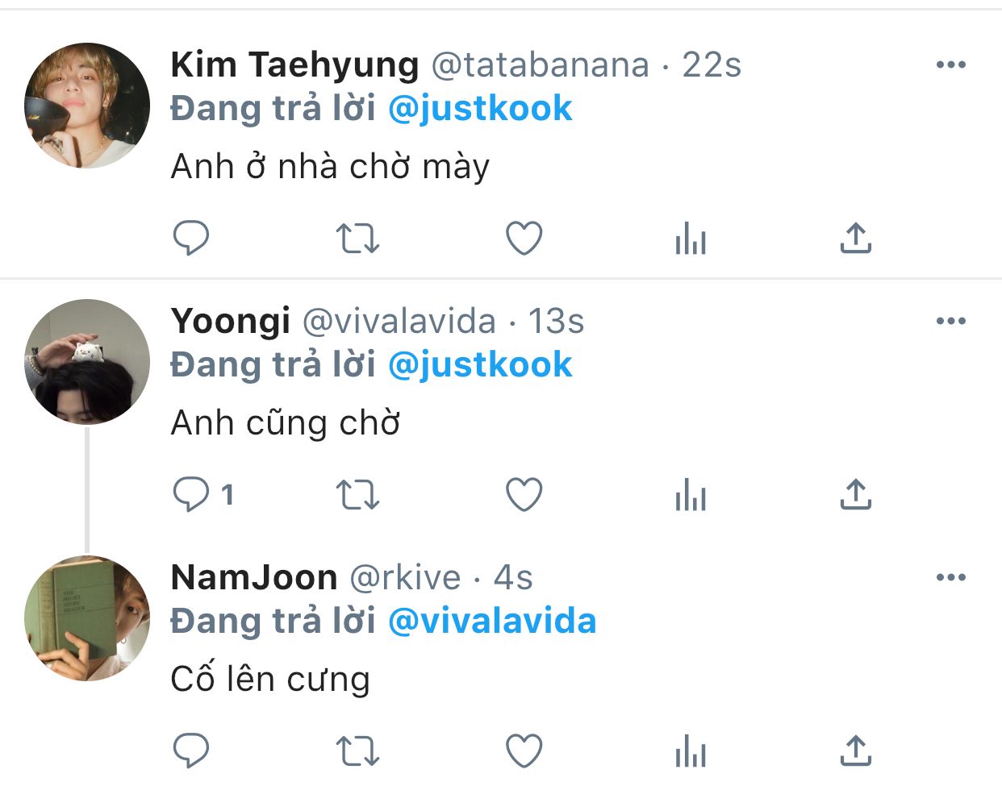
Task: Open more options on NamJoon's tweet
Action: click(x=951, y=577)
